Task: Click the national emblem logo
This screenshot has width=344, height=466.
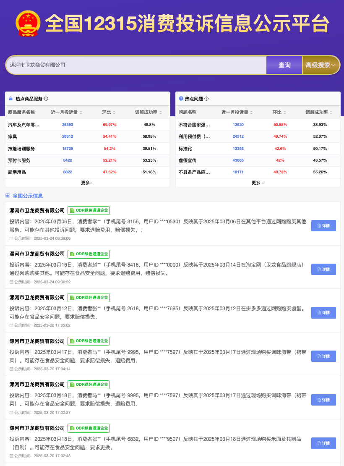Action: pyautogui.click(x=27, y=24)
